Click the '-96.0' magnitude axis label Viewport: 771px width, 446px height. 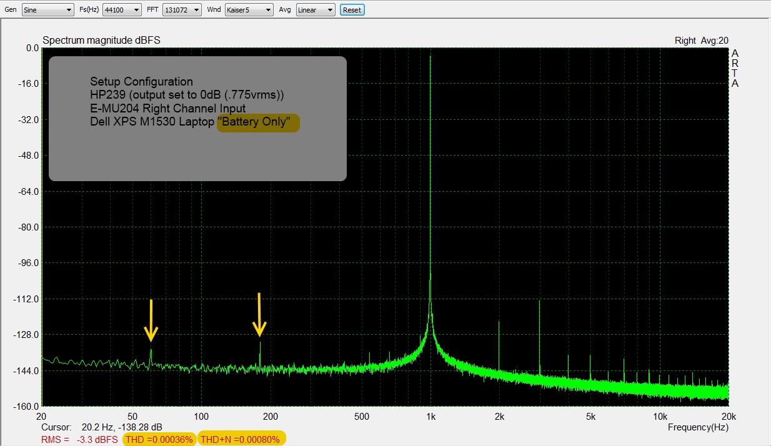(27, 263)
